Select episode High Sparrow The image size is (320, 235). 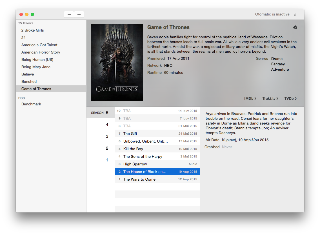[157, 164]
